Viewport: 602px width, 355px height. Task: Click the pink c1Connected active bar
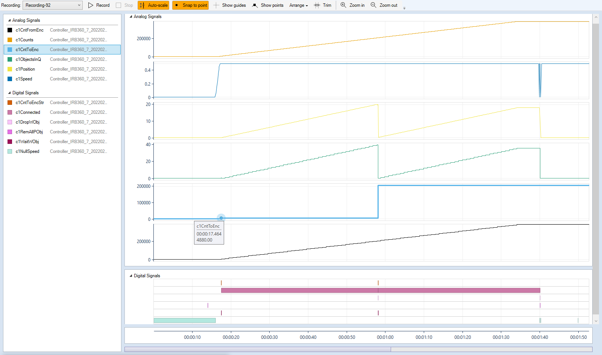click(x=381, y=290)
